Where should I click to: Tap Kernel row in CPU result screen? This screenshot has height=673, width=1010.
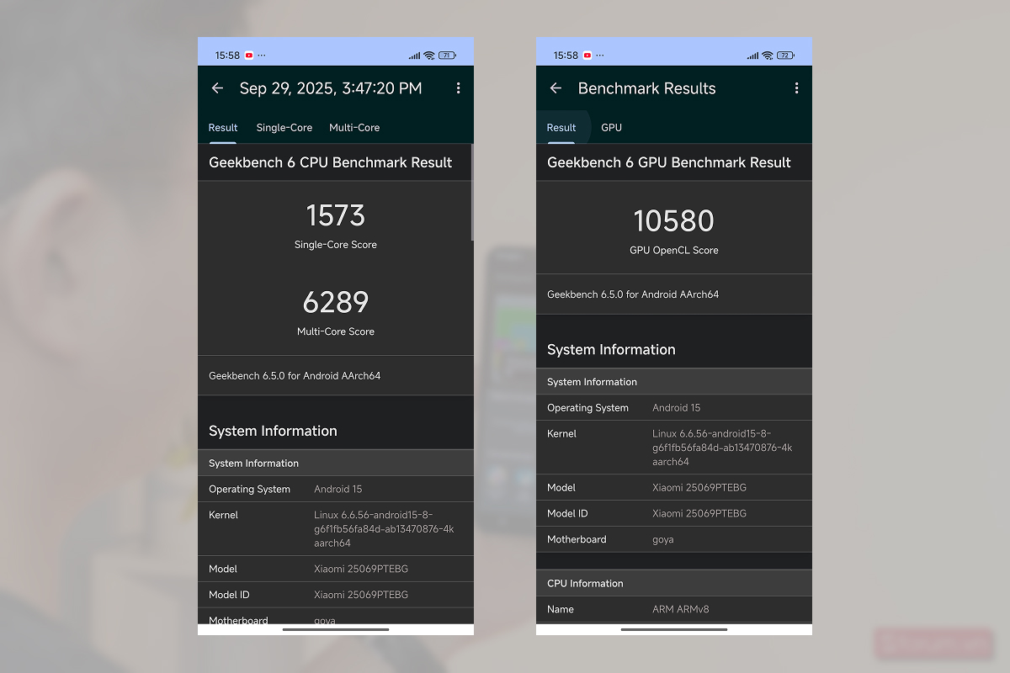click(x=336, y=529)
